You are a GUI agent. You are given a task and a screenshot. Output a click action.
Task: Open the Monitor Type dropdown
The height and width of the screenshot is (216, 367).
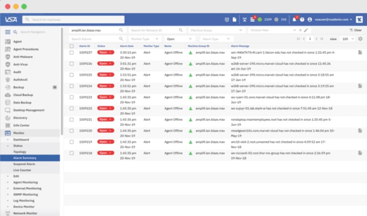[144, 39]
